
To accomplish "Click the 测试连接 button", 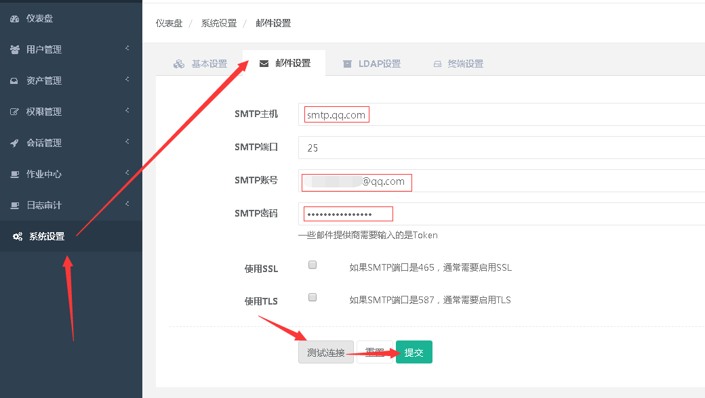I will pos(326,353).
